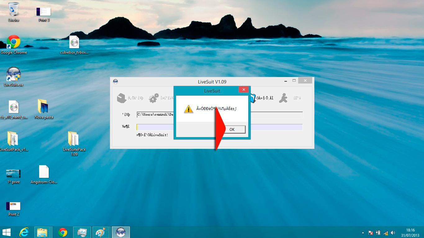Viewport: 424px width, 238px height.
Task: Open the volume speaker tray icon
Action: pos(393,233)
